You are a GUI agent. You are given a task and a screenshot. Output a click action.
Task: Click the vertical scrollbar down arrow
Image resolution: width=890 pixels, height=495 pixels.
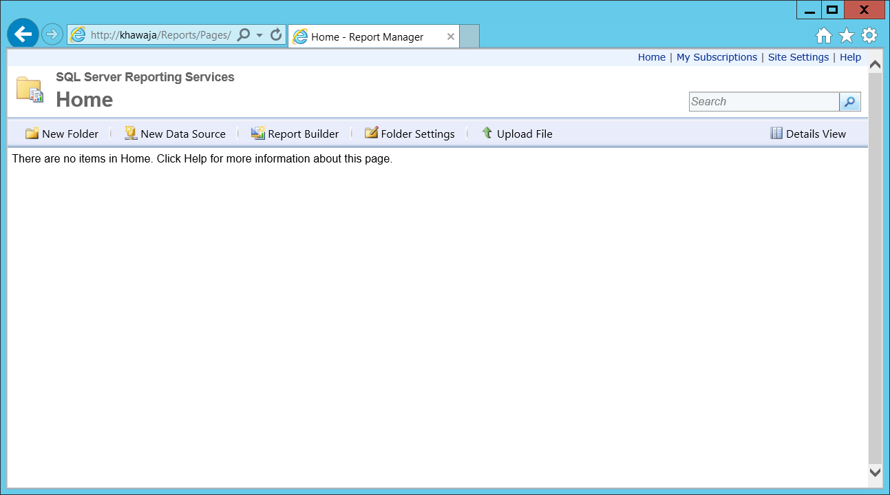875,472
